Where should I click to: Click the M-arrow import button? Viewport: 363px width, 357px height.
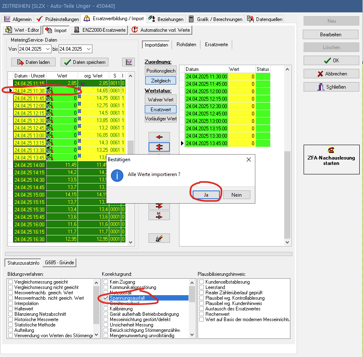[x=159, y=215]
